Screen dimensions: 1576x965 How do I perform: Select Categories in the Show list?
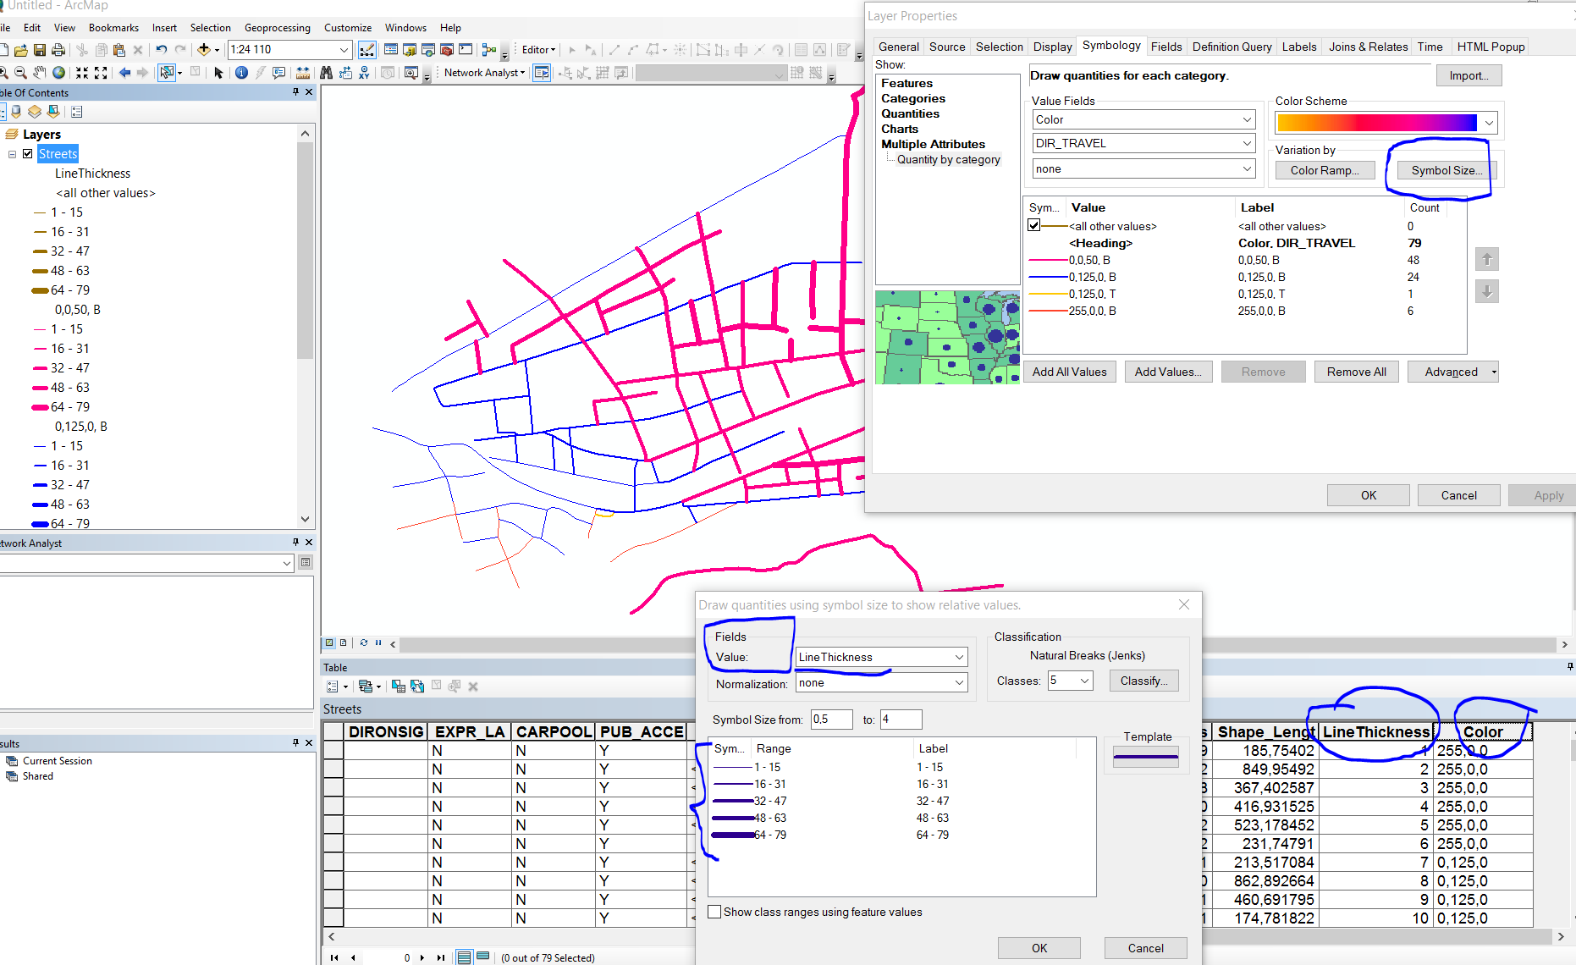point(912,98)
